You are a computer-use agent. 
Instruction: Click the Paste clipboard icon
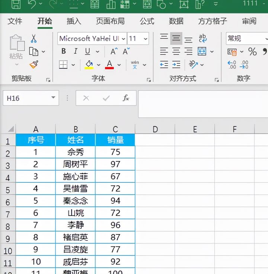coord(17,42)
